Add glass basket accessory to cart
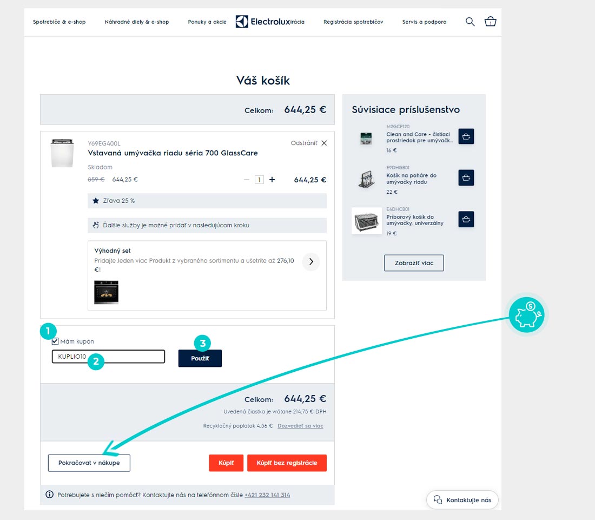 [x=466, y=177]
